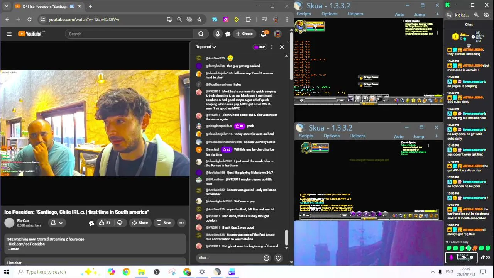Focus the YouTube Chat... input

228,258
